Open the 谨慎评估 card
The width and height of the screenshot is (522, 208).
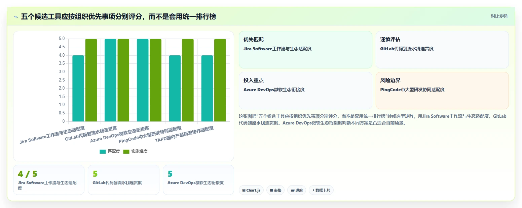pyautogui.click(x=442, y=50)
